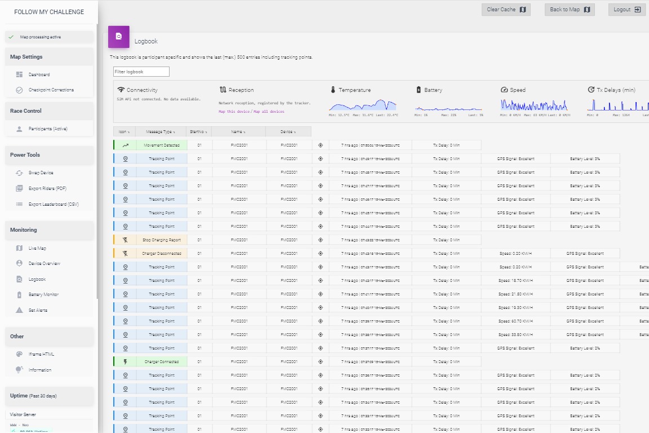Click the Tx Delays clock icon
The height and width of the screenshot is (433, 649).
(x=591, y=90)
